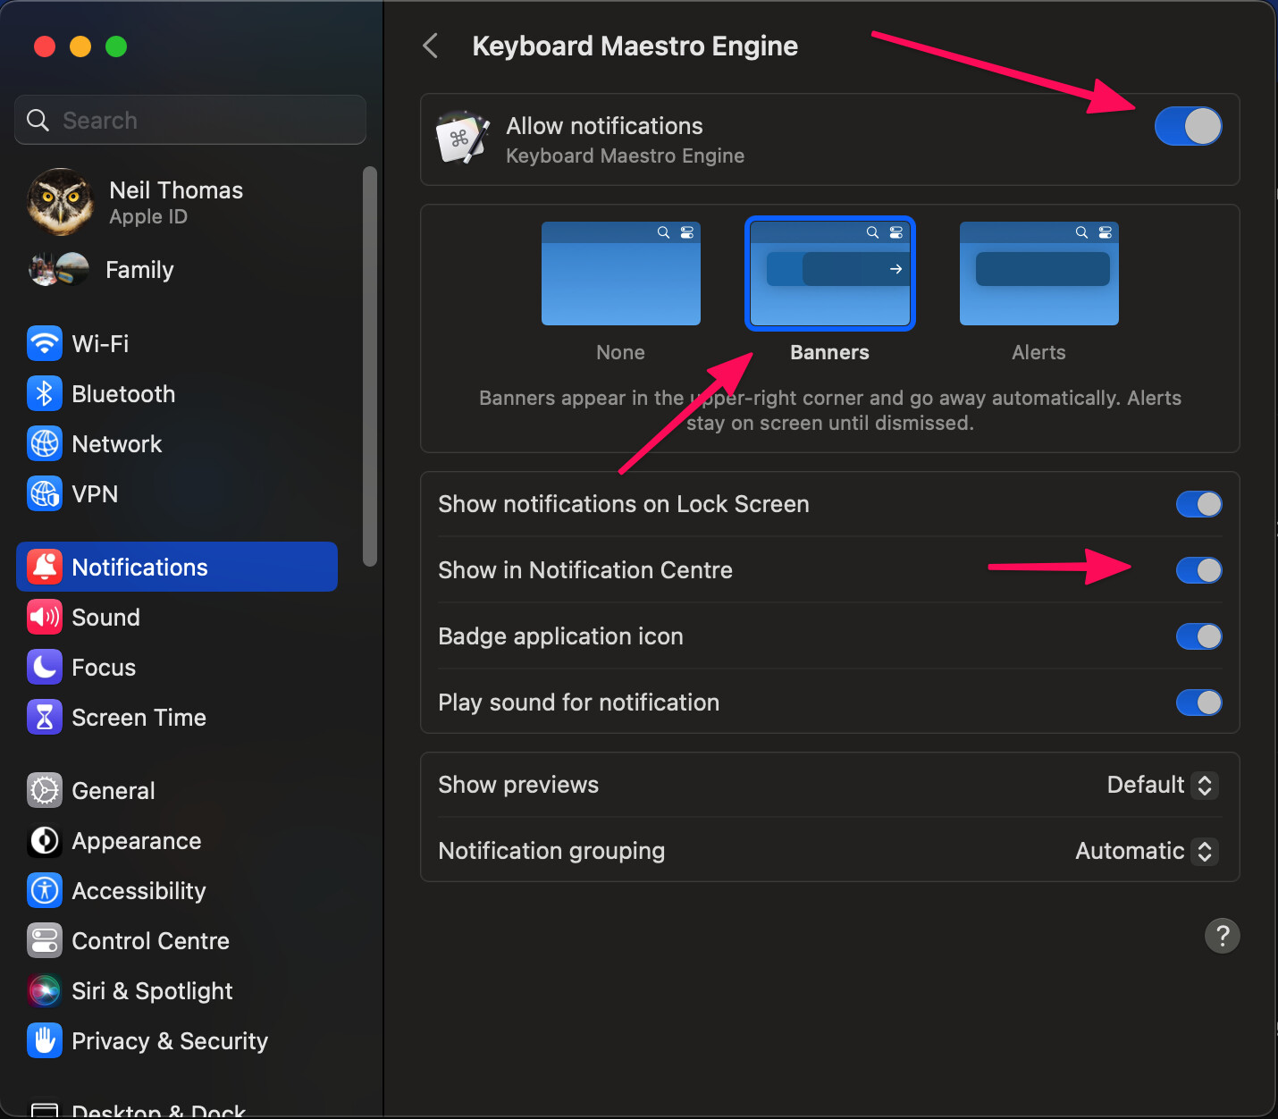1278x1119 pixels.
Task: Open Sound settings pane
Action: coord(177,617)
